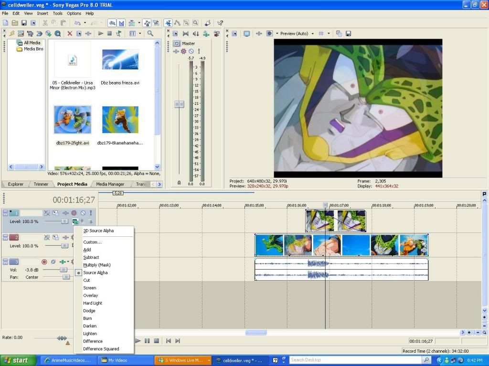This screenshot has width=489, height=366.
Task: Open a project using the folder toolbar icon
Action: [x=15, y=23]
